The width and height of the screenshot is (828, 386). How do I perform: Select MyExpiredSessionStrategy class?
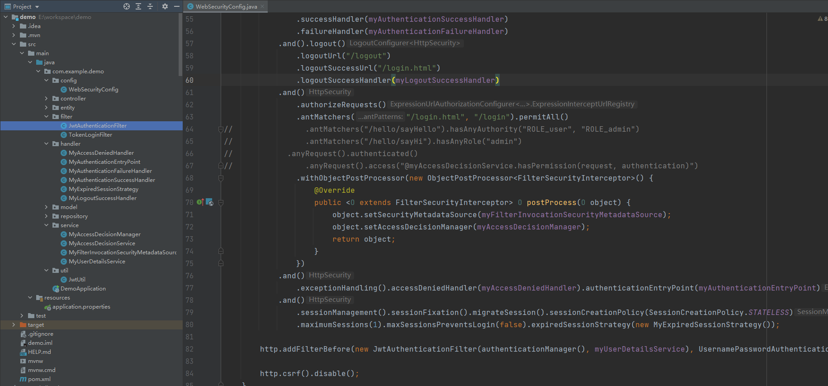point(103,189)
